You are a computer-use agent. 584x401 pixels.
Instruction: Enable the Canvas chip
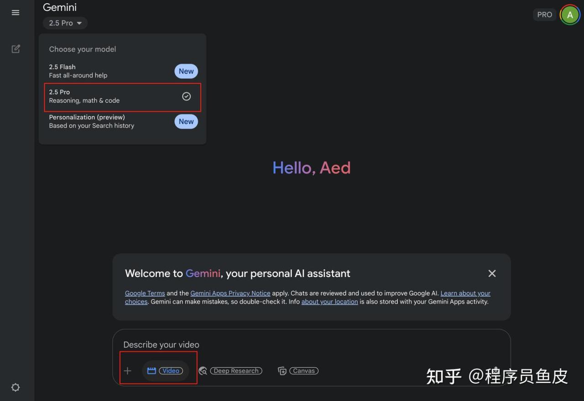298,371
